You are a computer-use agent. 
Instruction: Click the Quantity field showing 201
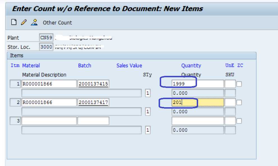tap(198, 102)
